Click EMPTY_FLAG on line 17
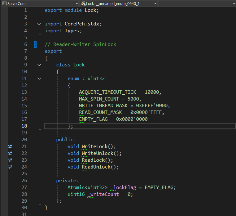 (x=93, y=119)
